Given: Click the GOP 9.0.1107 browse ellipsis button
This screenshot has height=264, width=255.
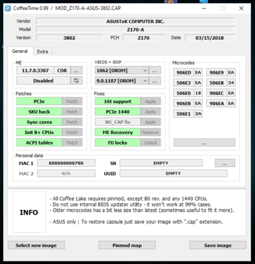Looking at the screenshot, I should 155,81.
